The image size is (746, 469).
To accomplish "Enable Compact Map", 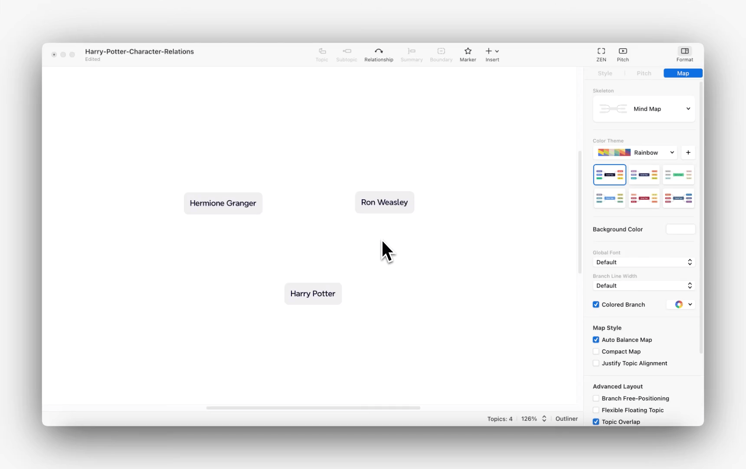I will [x=596, y=351].
